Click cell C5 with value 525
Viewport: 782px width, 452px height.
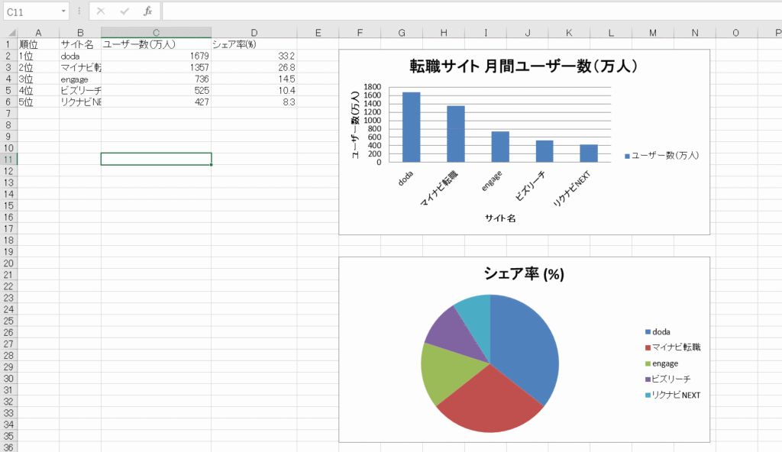pyautogui.click(x=156, y=90)
